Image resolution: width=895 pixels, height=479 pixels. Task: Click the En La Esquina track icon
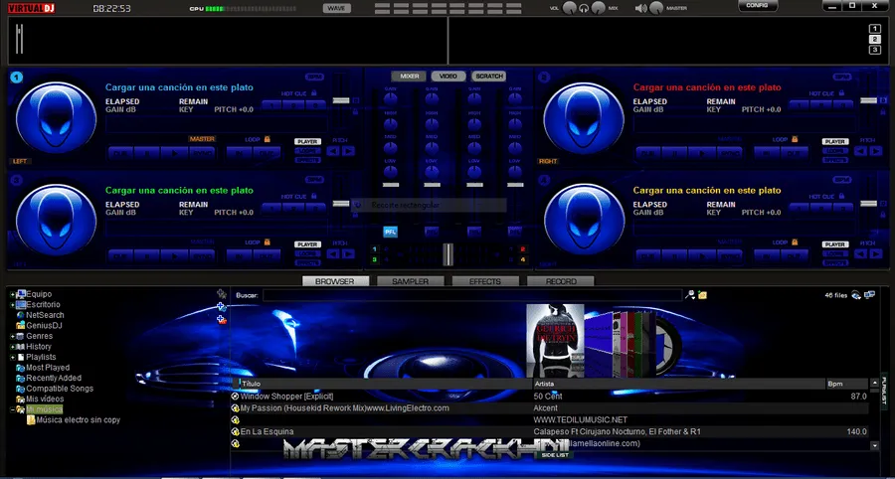click(235, 431)
